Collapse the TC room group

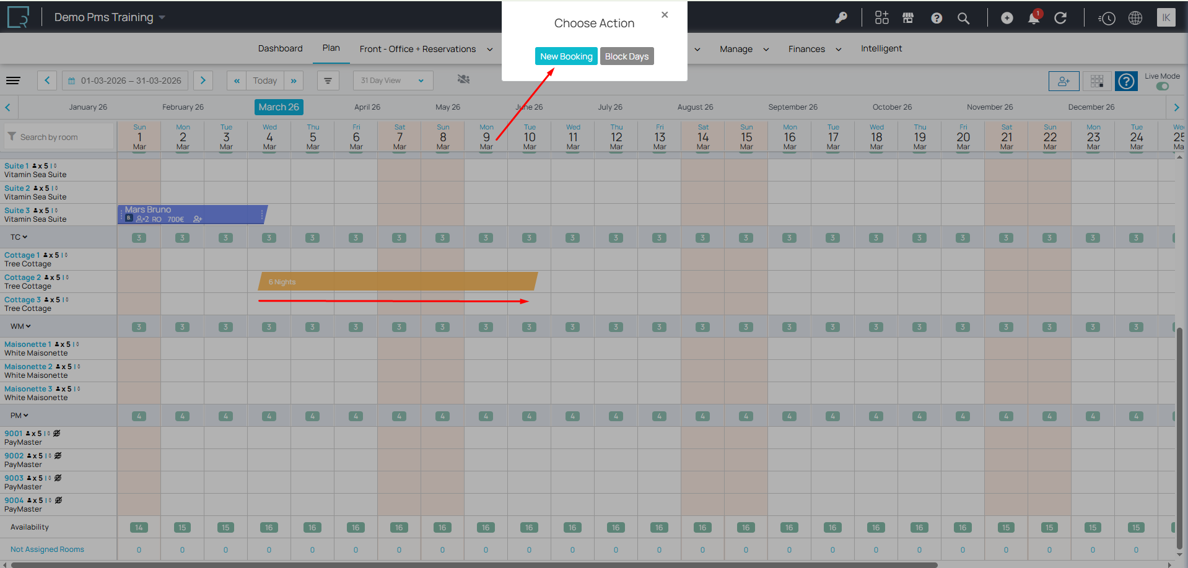tap(19, 237)
